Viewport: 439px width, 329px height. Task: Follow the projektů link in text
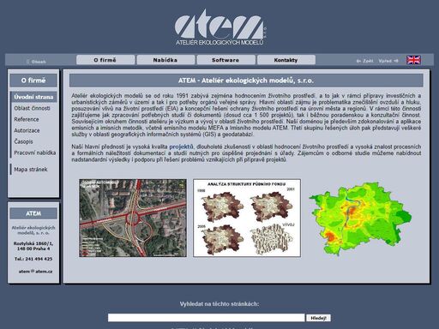pos(181,147)
